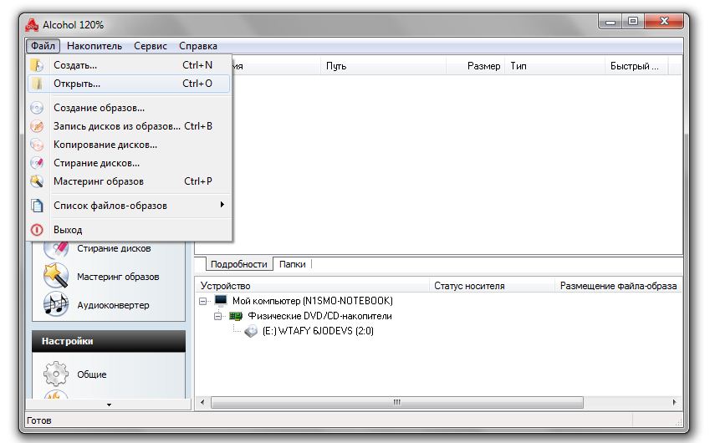Select the Мой компьютер (N1SMO-NOTEBOOK) row

click(x=313, y=301)
